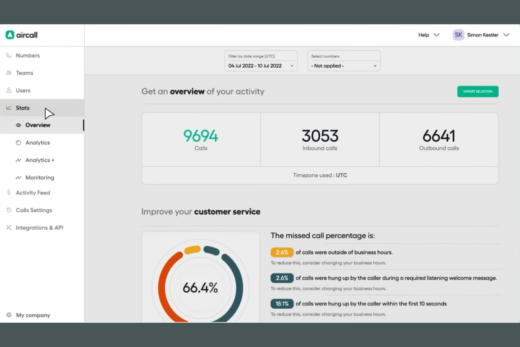
Task: Switch to the Analytics + section
Action: [40, 160]
